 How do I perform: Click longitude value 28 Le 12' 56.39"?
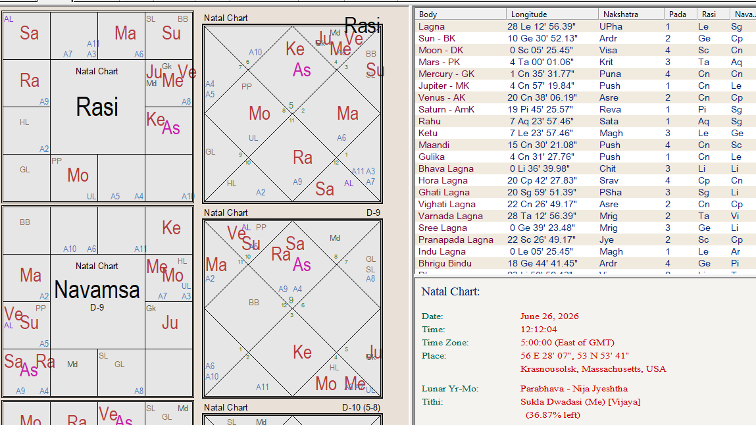(542, 26)
